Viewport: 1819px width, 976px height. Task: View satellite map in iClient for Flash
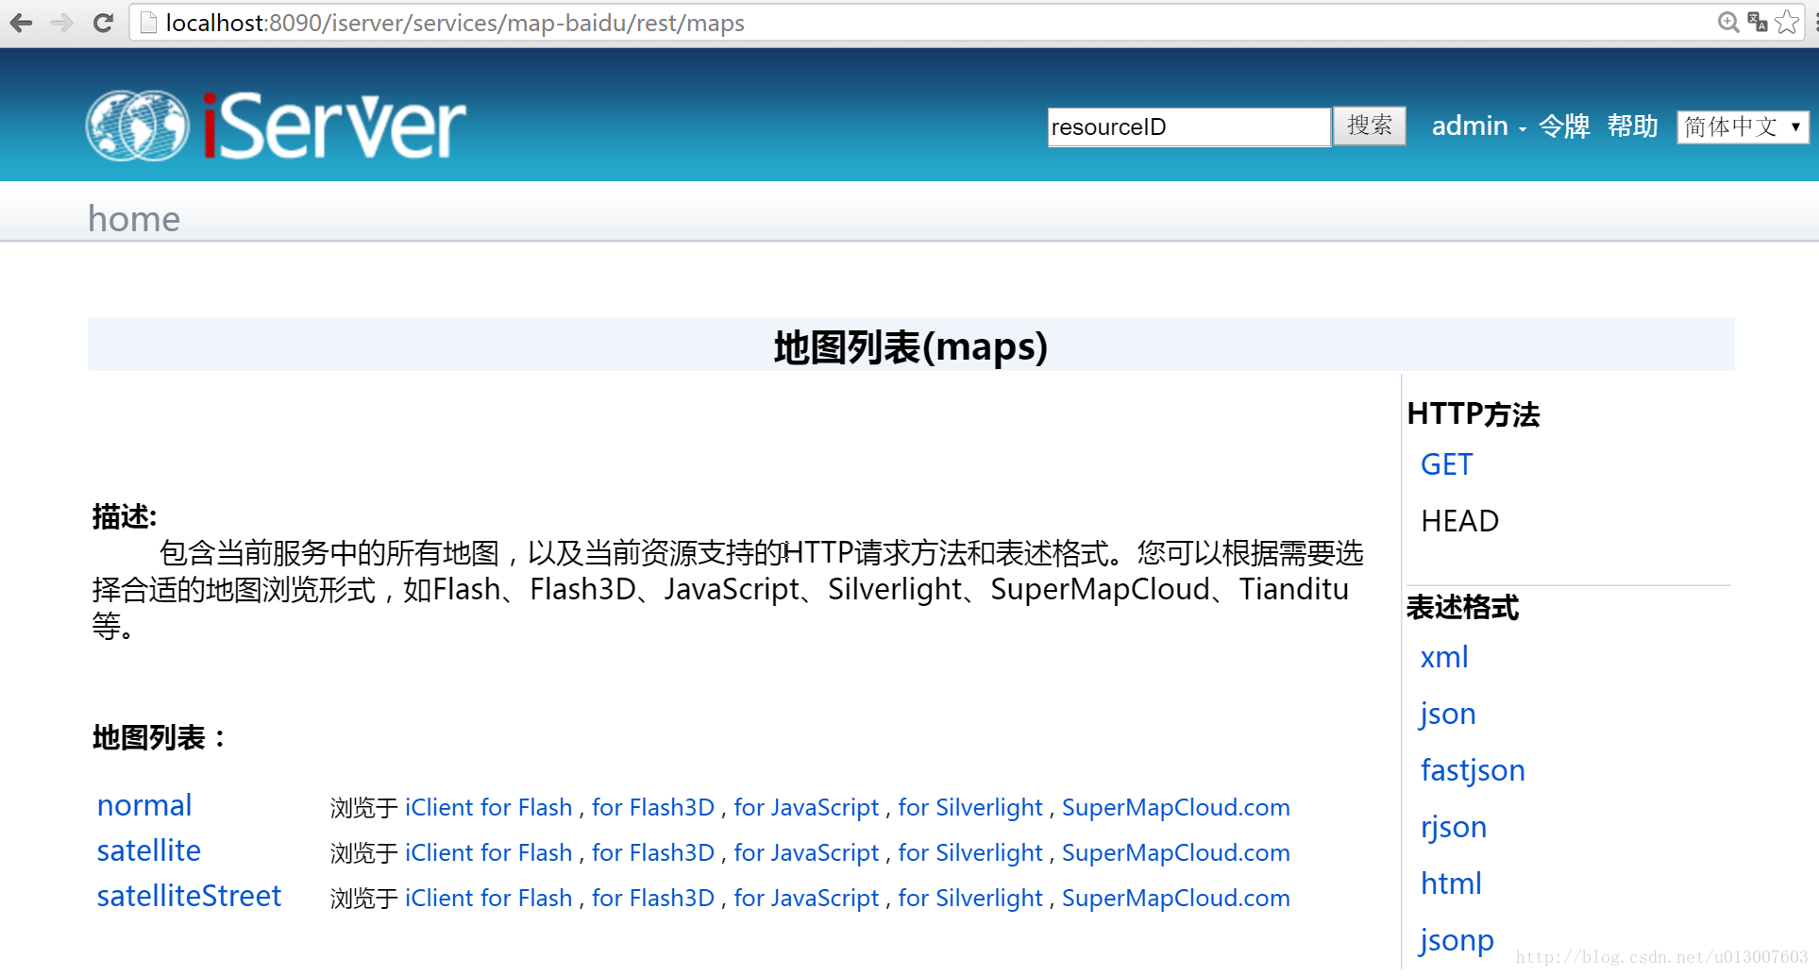489,852
